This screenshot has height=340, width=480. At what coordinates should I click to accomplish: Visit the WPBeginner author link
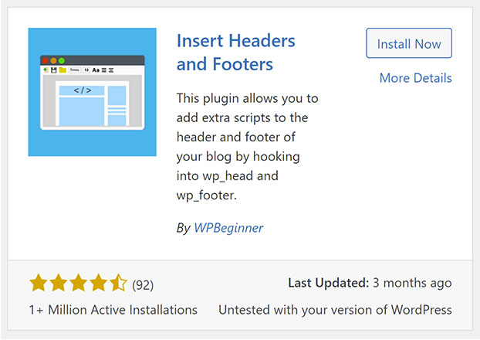228,228
